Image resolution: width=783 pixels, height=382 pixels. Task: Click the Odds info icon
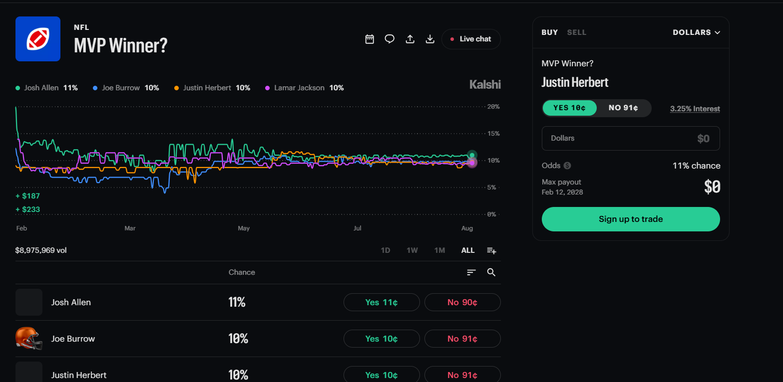point(567,166)
